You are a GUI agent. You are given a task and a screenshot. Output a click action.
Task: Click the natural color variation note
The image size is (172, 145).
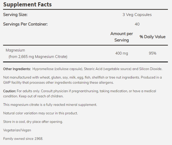click(x=40, y=113)
